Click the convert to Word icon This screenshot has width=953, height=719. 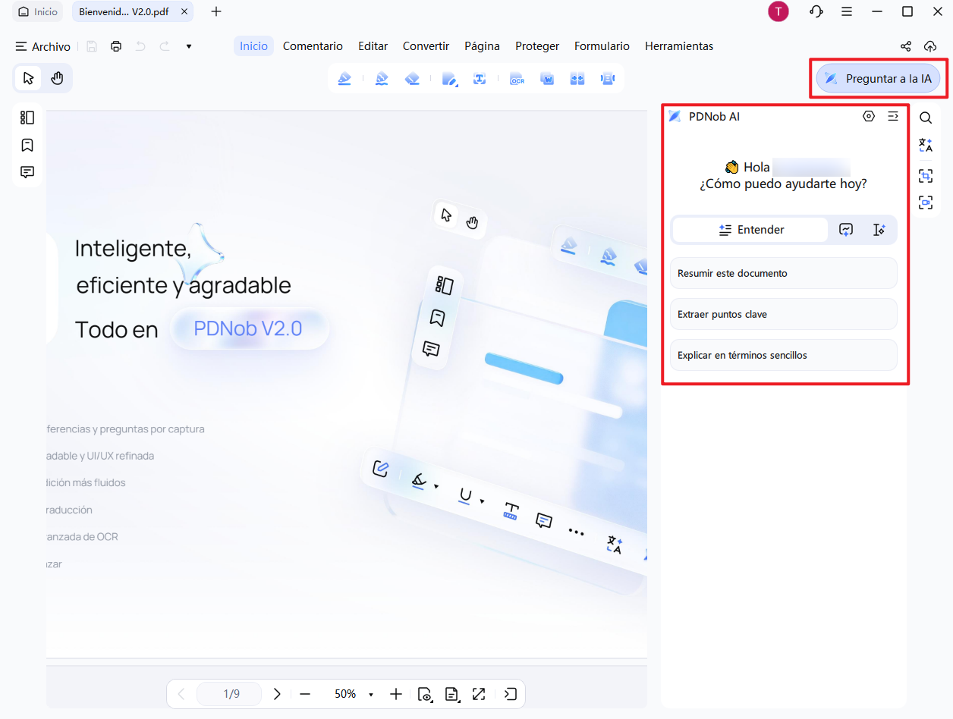tap(547, 78)
